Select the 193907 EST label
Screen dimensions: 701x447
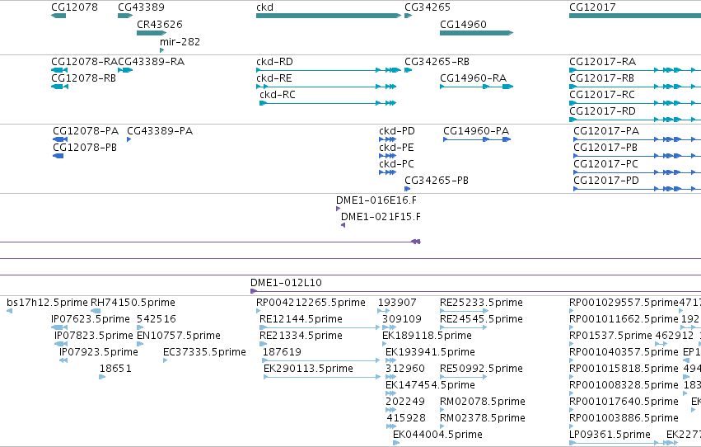(x=397, y=303)
